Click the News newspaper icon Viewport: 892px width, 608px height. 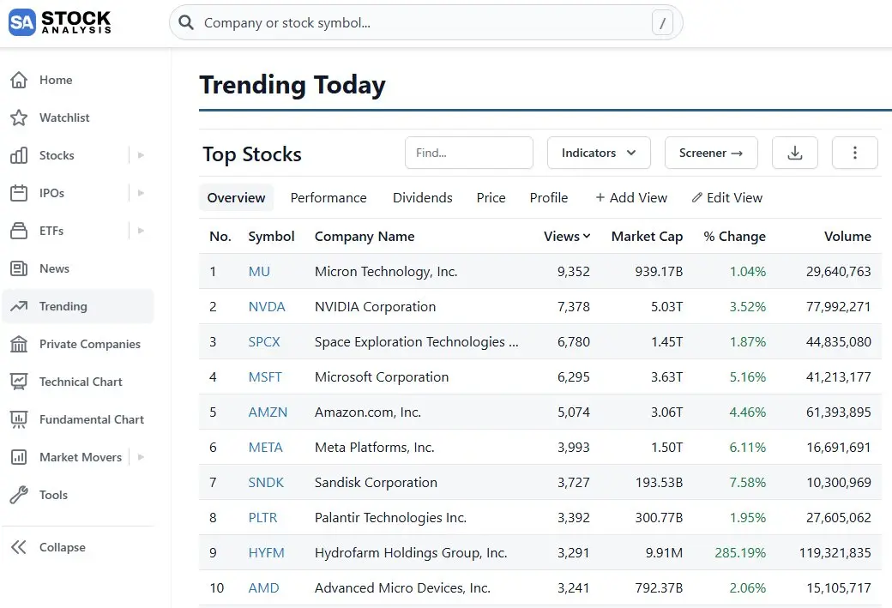pyautogui.click(x=19, y=268)
